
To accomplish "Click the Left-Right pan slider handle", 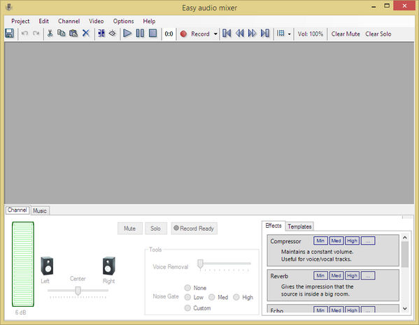I will [78, 291].
